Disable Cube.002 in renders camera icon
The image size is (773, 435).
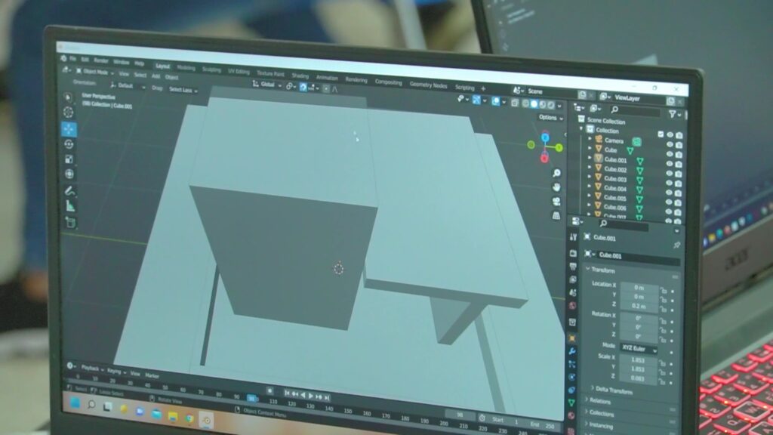coord(679,174)
